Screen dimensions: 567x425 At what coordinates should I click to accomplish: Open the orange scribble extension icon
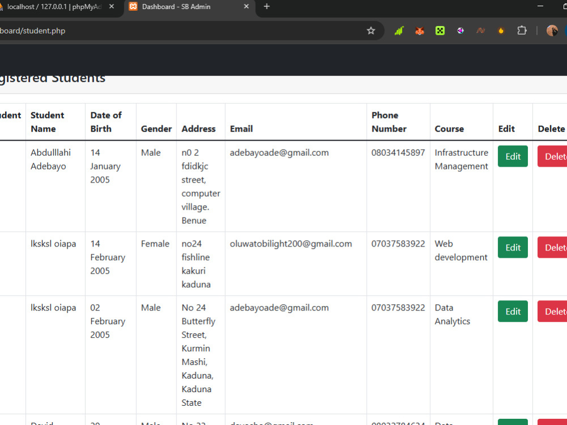coord(481,31)
